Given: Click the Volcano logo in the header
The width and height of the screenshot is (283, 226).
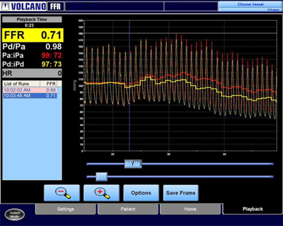Looking at the screenshot, I should 23,7.
